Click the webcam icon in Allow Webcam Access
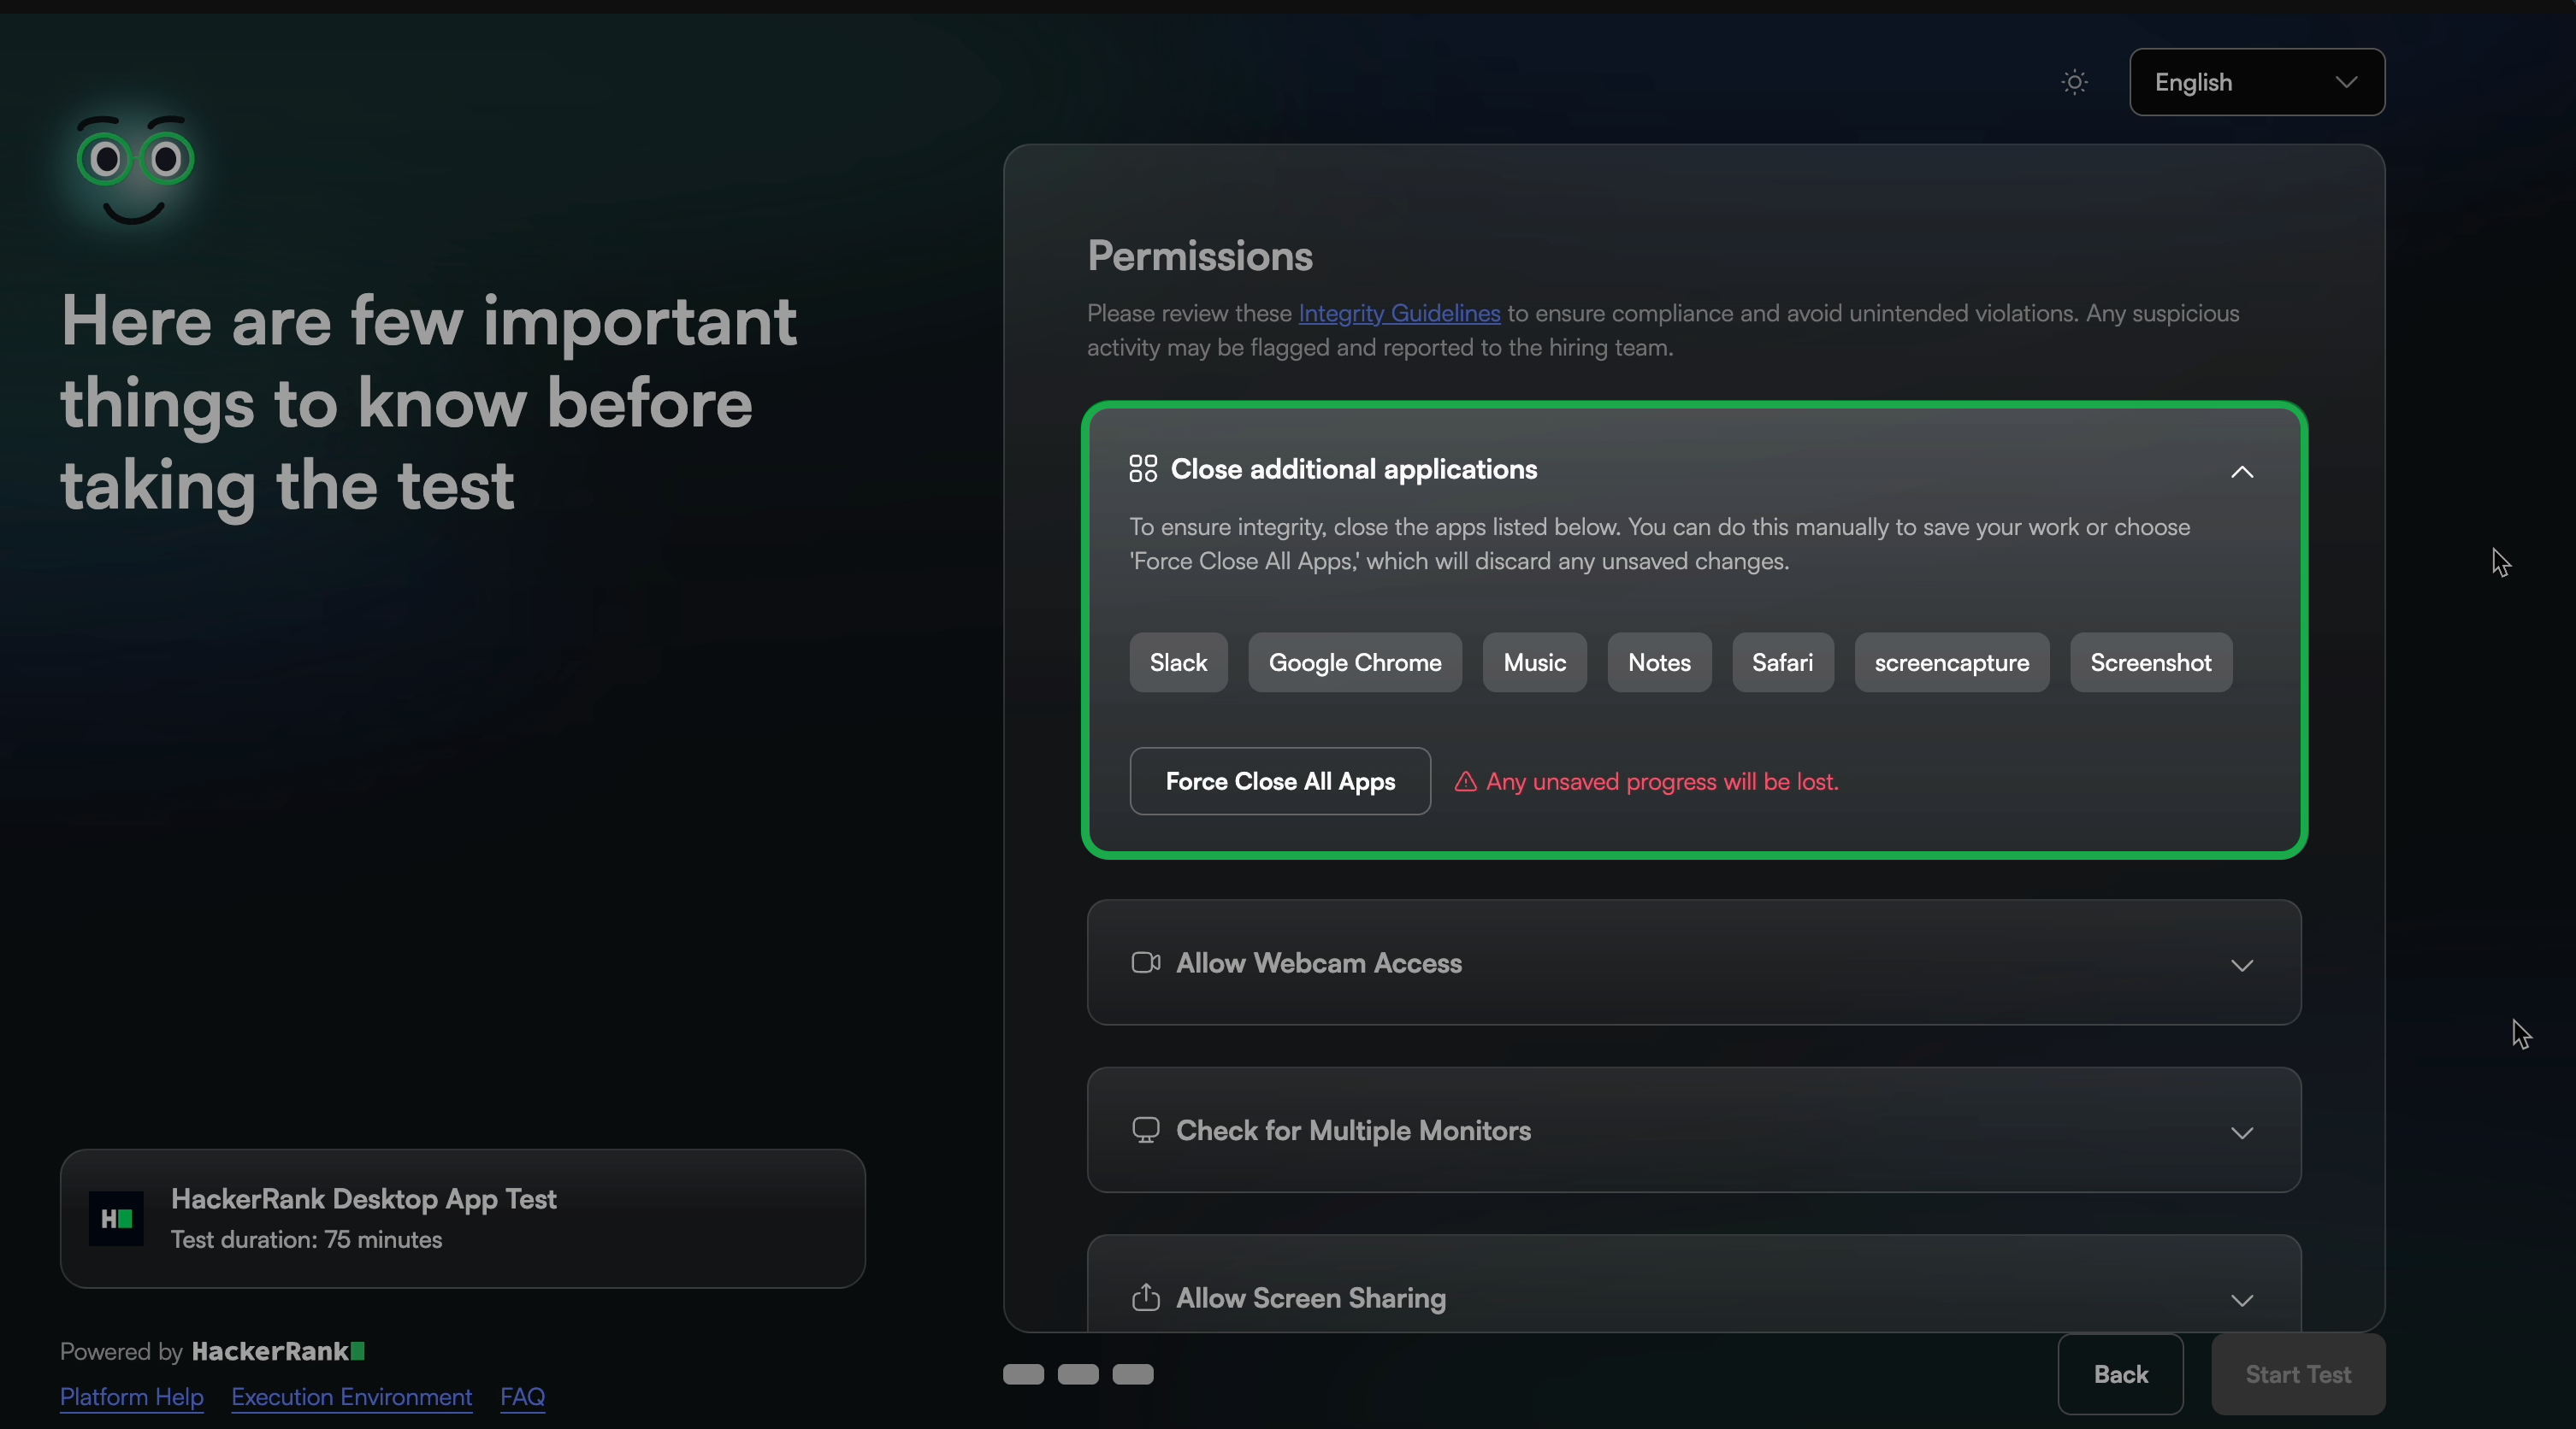Image resolution: width=2576 pixels, height=1429 pixels. [x=1146, y=962]
